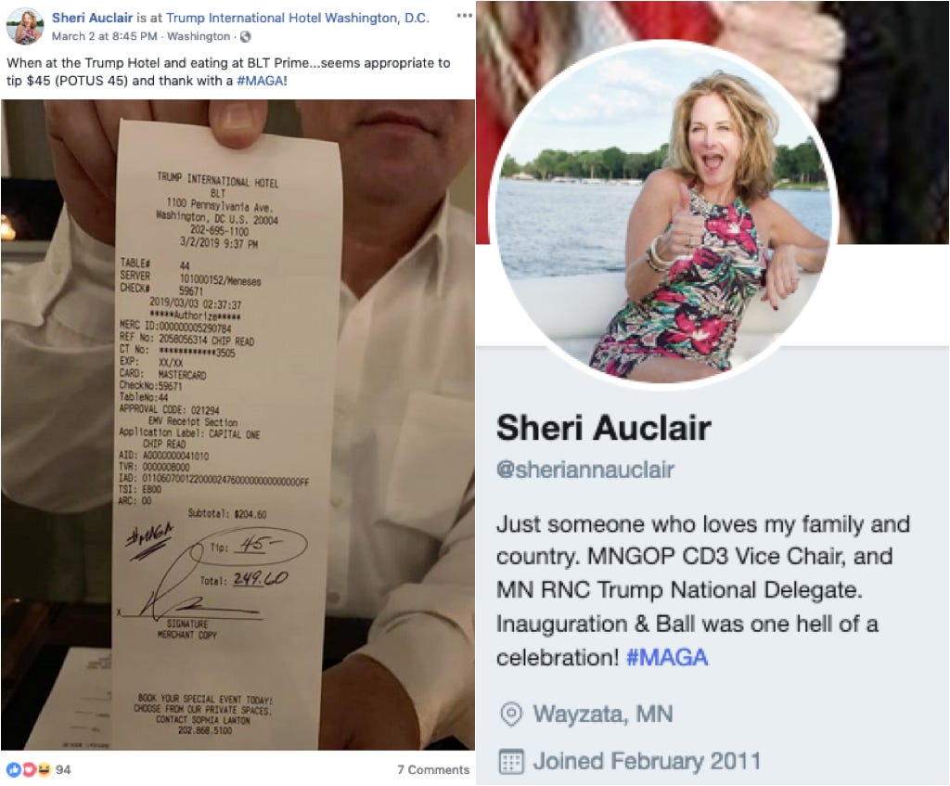Open the large circular profile photo

click(x=664, y=213)
